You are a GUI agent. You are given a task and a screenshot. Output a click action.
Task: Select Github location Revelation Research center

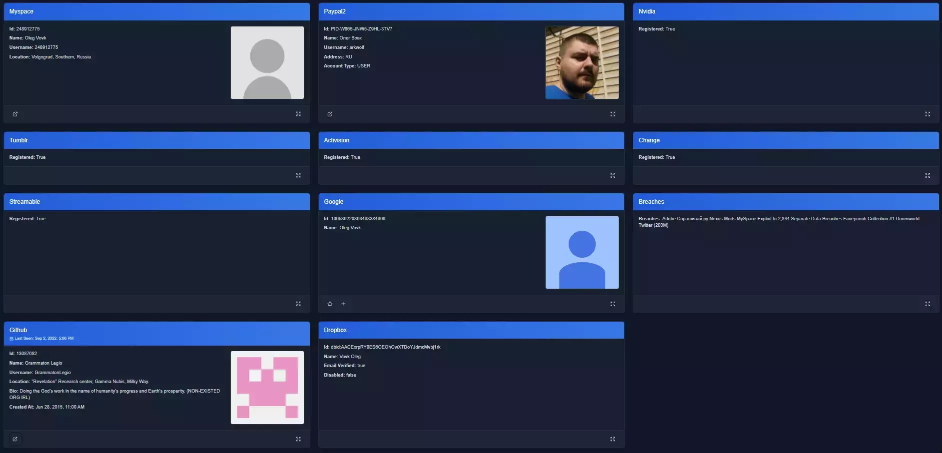79,382
